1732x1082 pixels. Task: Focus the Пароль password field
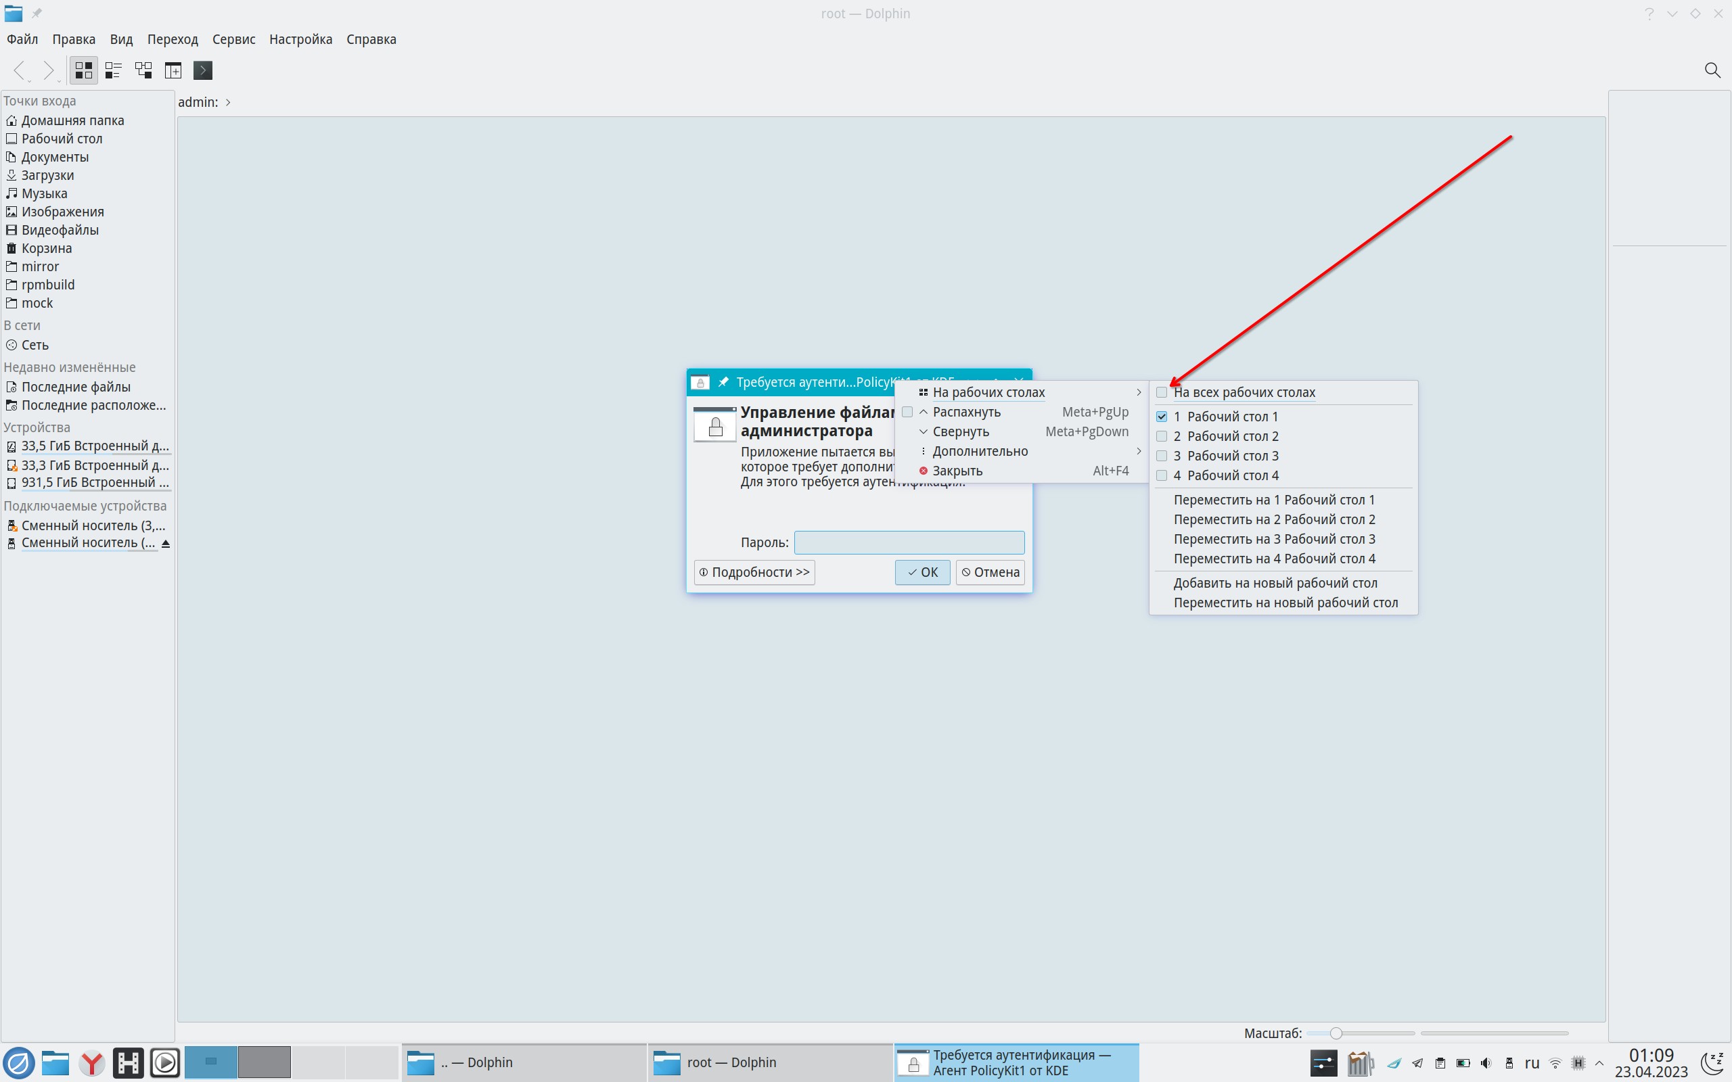pyautogui.click(x=909, y=542)
